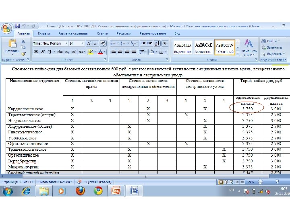Open the Буфер обмена dialog launcher
The width and height of the screenshot is (290, 217).
tap(28, 59)
